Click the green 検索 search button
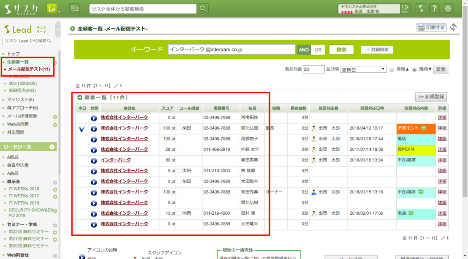The image size is (468, 259). [x=341, y=49]
